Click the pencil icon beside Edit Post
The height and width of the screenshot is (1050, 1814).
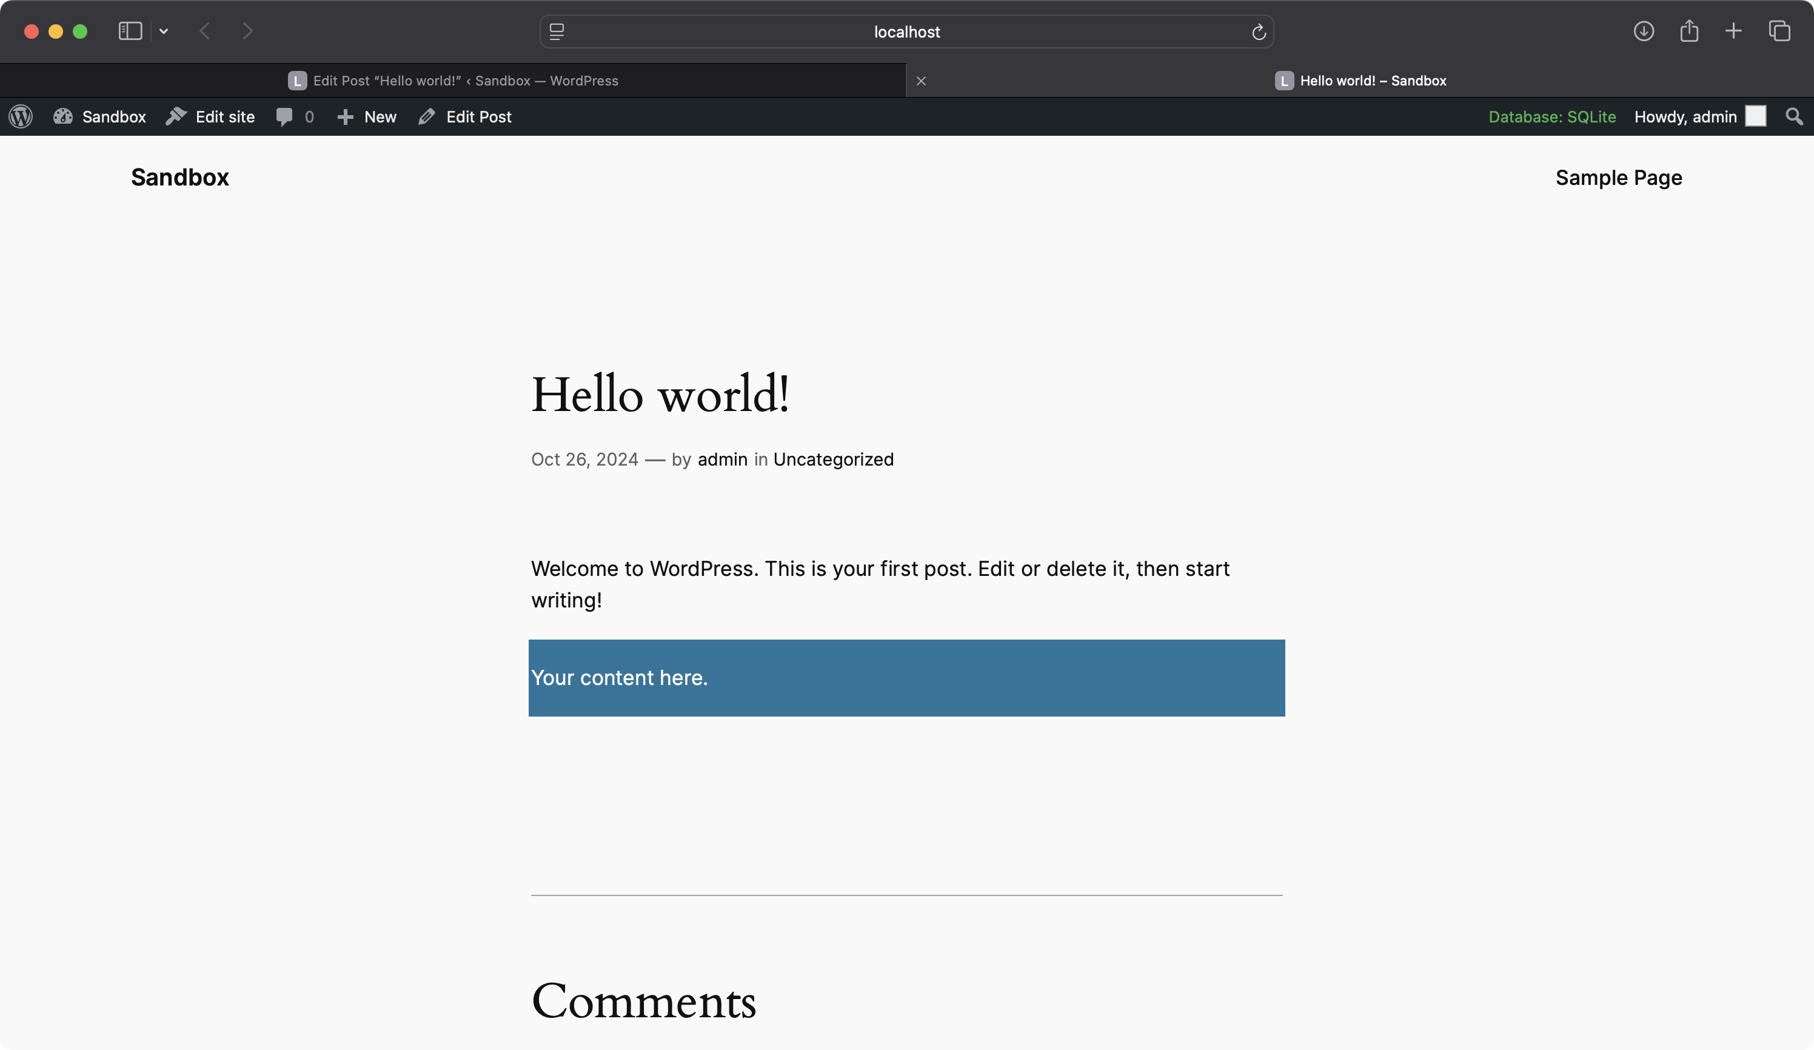[x=427, y=116]
